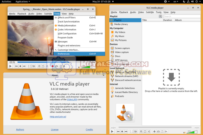Toggle random playback in the playlist VLC window

click(149, 132)
